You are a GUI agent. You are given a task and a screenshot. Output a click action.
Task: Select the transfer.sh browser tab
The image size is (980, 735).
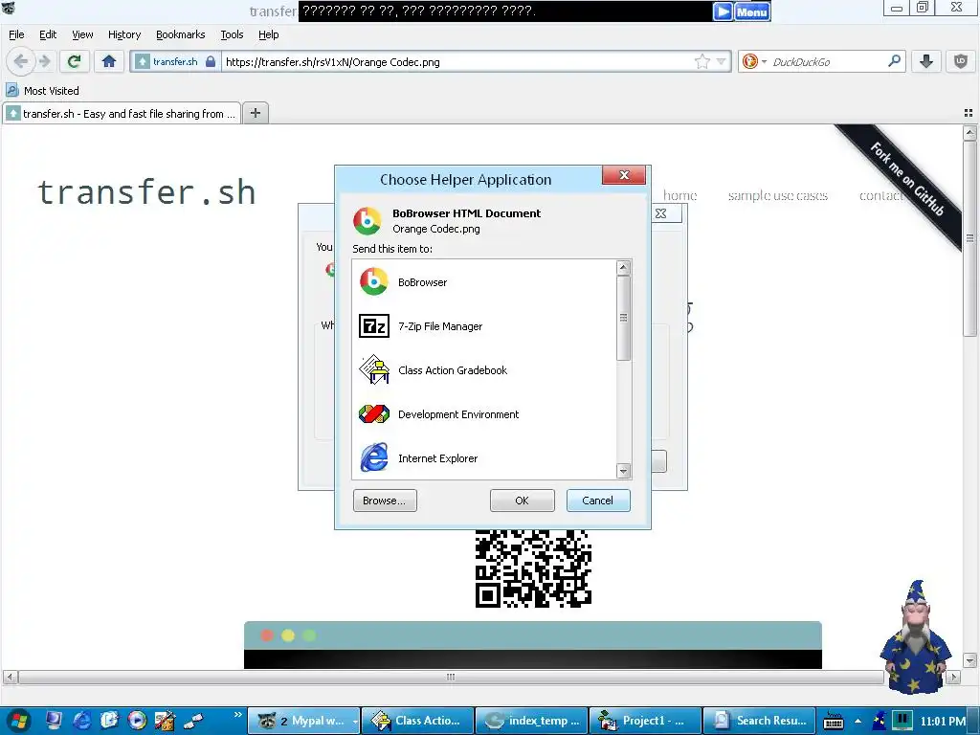(x=122, y=114)
